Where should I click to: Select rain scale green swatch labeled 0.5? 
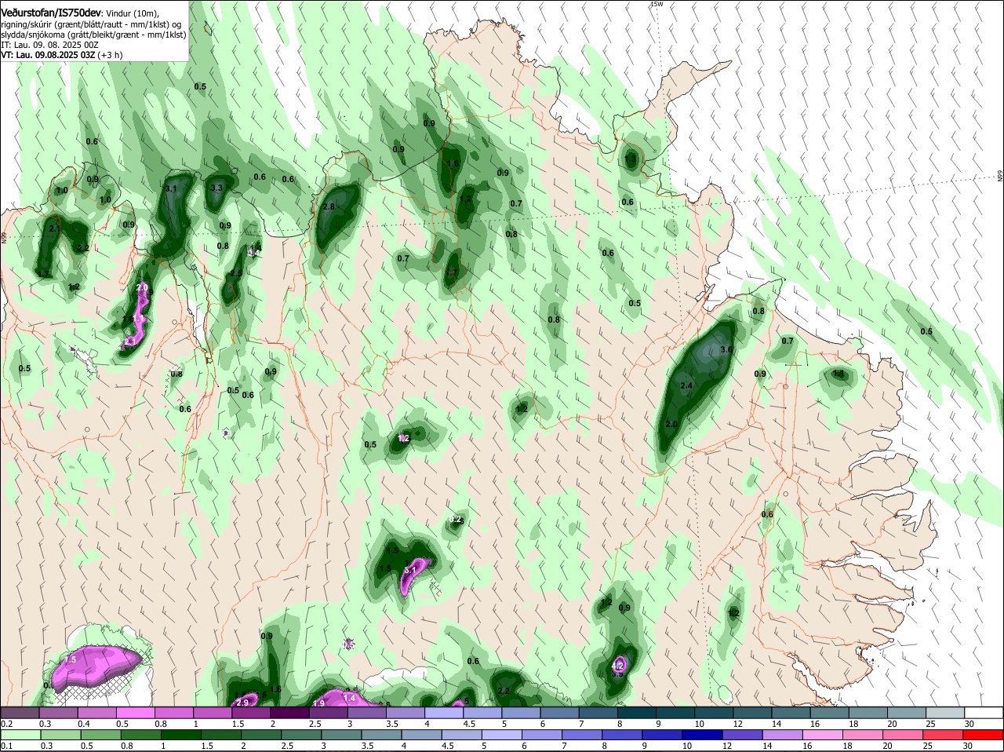(x=100, y=735)
